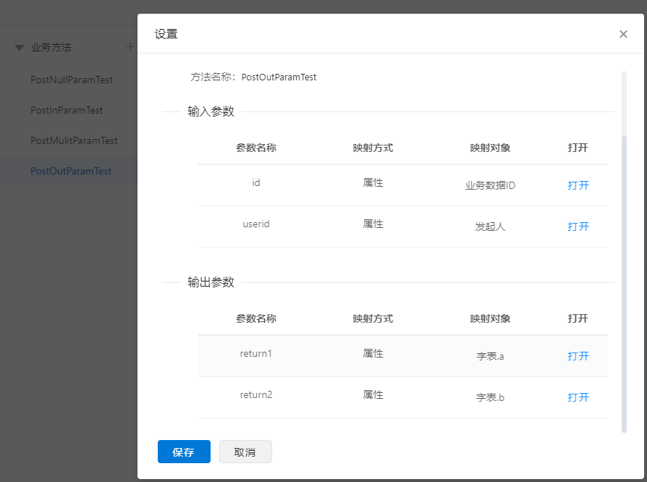The image size is (647, 482).
Task: Click the 映射方式 header in 输入参数 table
Action: (x=373, y=148)
